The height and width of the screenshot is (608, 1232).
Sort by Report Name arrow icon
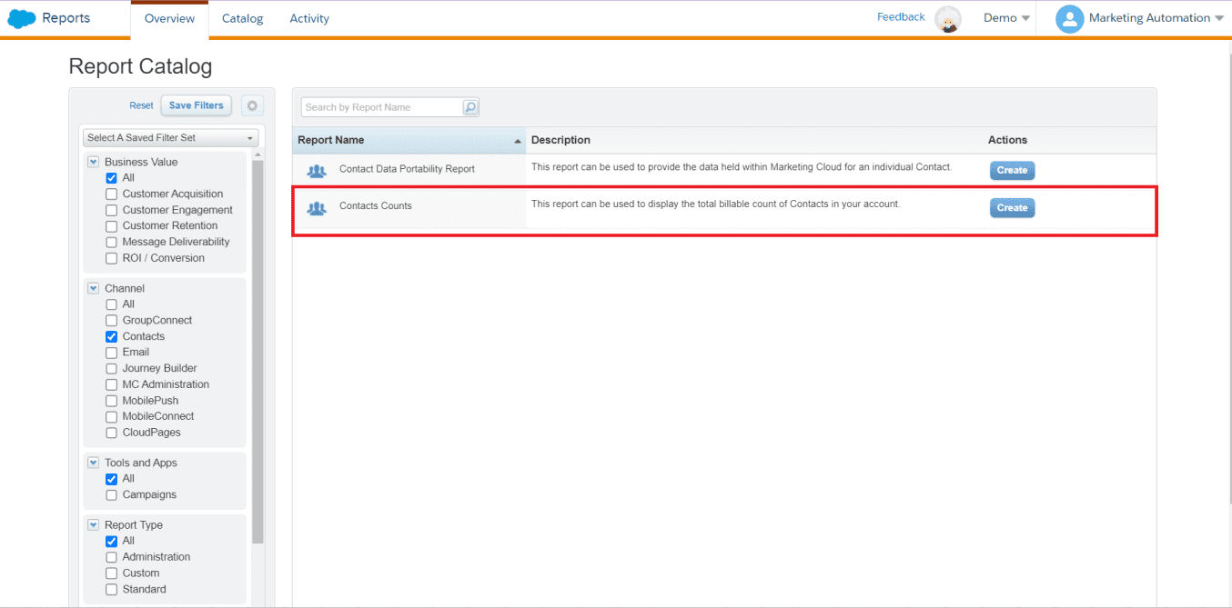coord(518,141)
